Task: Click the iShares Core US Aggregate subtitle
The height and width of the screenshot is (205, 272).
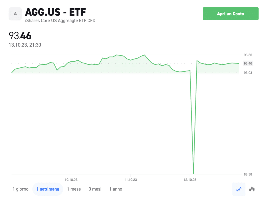Action: (x=60, y=20)
